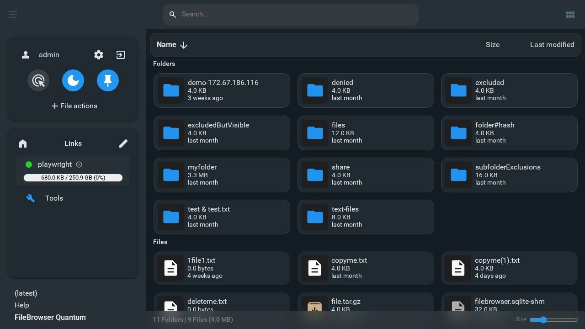
Task: Log out using the exit icon
Action: pyautogui.click(x=121, y=55)
